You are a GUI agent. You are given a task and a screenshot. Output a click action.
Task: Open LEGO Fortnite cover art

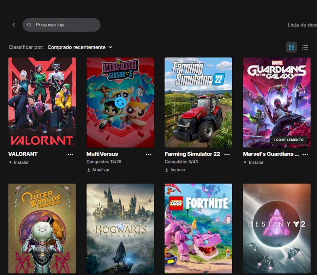pos(199,228)
